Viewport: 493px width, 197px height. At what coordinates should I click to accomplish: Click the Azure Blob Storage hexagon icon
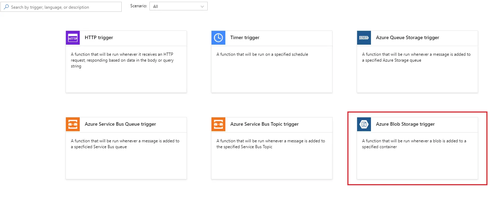tap(364, 124)
